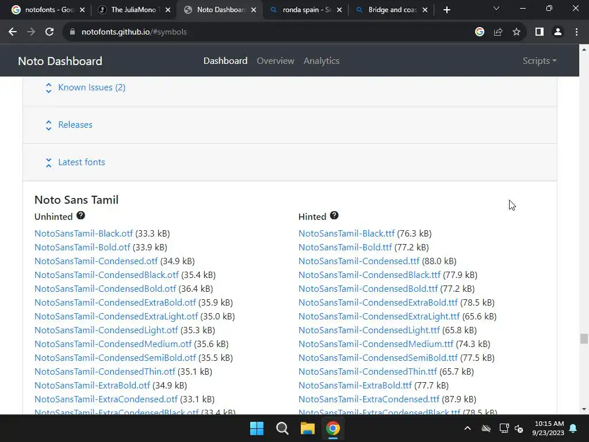Open the browser side panel

tap(540, 32)
